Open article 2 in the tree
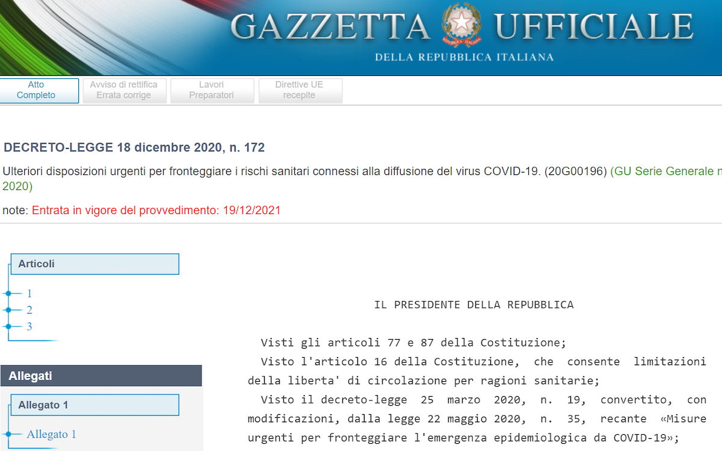Screen dimensions: 722x451 (29, 310)
